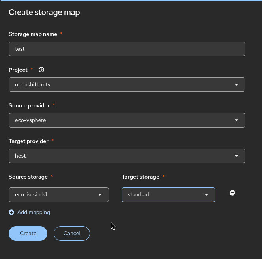The height and width of the screenshot is (259, 262).
Task: Click the Add mapping link
Action: (x=34, y=212)
